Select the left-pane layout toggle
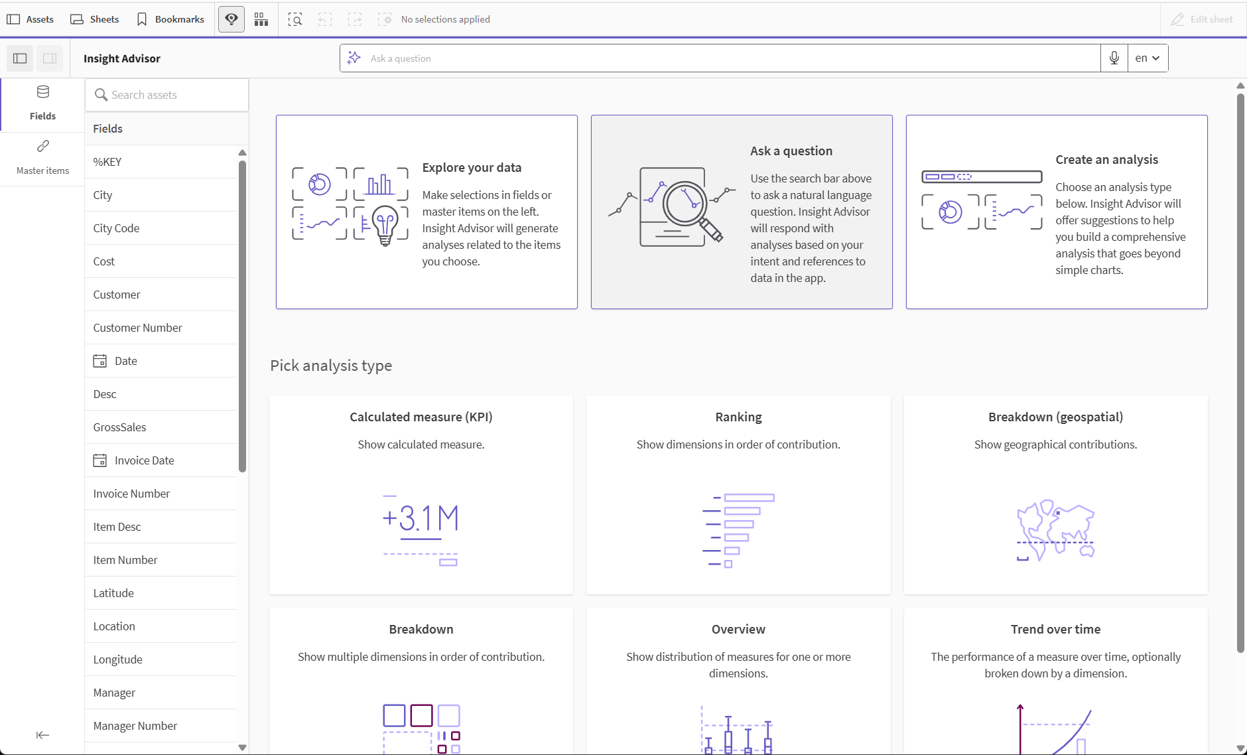 coord(19,58)
